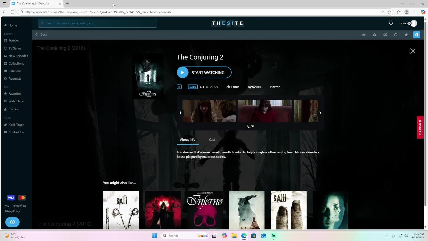Open the first screenshot thumbnail with two girls
Screen dimensions: 428x241
(209, 111)
